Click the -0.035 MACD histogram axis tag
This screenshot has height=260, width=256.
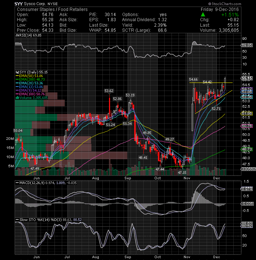[x=247, y=203]
